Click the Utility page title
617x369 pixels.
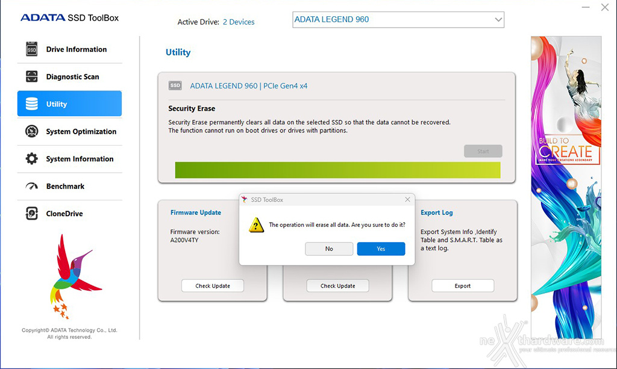(x=178, y=52)
